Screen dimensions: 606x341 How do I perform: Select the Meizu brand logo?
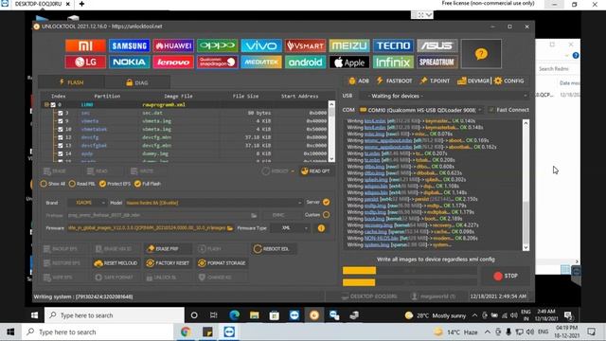coord(349,45)
